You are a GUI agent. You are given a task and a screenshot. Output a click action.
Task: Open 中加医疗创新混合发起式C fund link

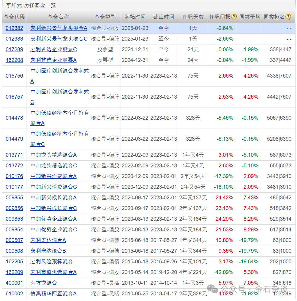pyautogui.click(x=60, y=97)
